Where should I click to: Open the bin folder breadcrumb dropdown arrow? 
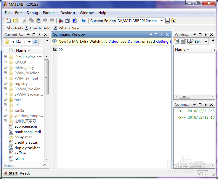(x=29, y=42)
